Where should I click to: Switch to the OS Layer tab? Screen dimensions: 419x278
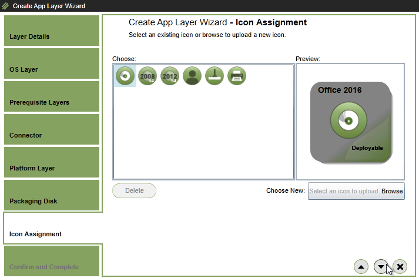coord(52,63)
